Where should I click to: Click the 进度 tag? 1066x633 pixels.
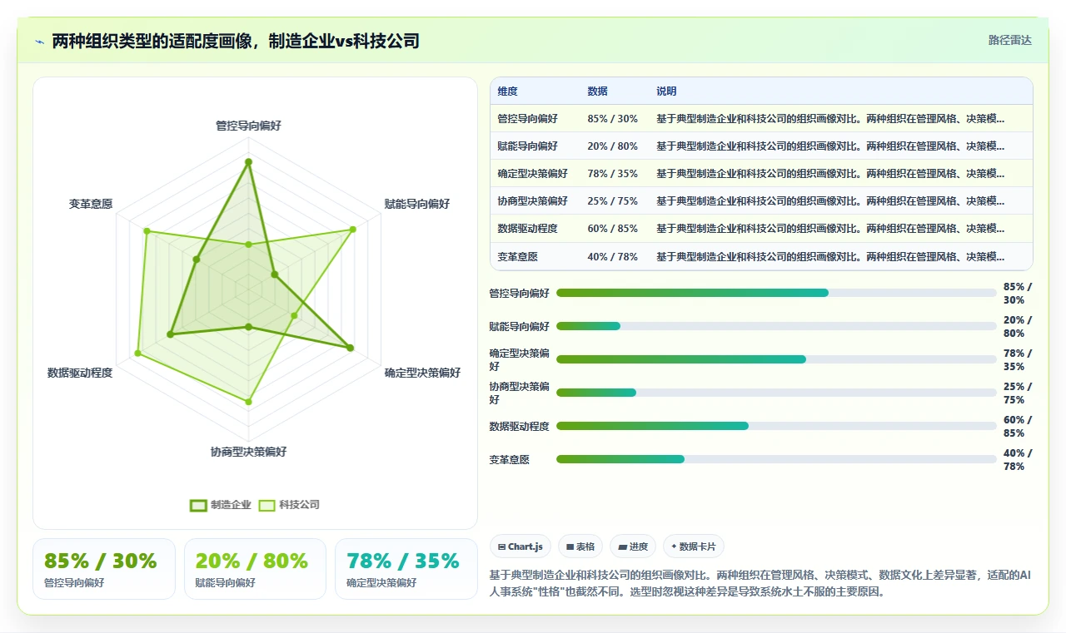tap(633, 546)
